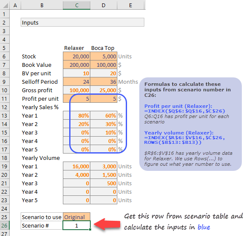Select Relaxer Year 1 volume 16,000
This screenshot has height=236, width=249.
tap(76, 166)
